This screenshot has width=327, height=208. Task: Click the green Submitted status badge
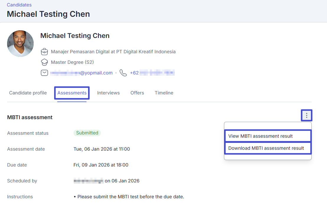pyautogui.click(x=87, y=133)
